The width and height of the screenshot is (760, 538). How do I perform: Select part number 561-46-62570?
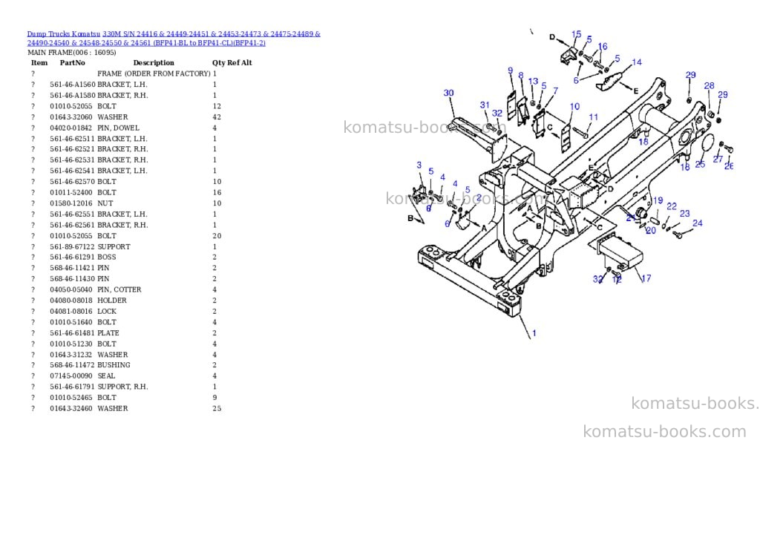72,182
